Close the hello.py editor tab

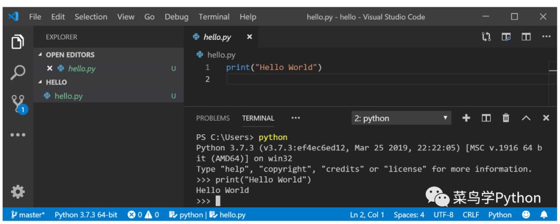(249, 37)
